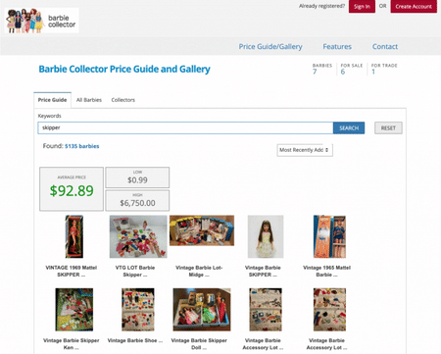This screenshot has width=441, height=354.
Task: Open the VINTAGE 1969 Mattel SKIPPER thumbnail
Action: 74,236
